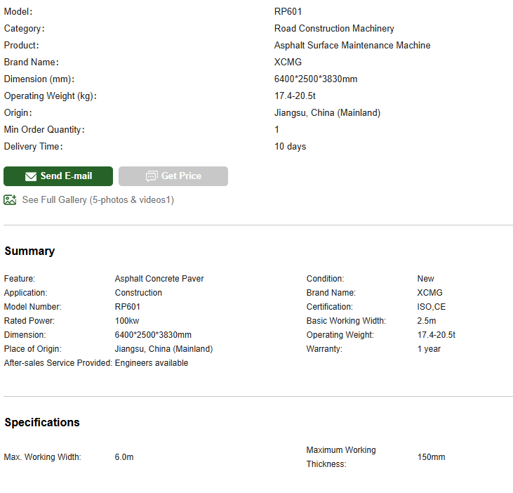Click the New condition value
The width and height of the screenshot is (513, 493).
pyautogui.click(x=426, y=279)
